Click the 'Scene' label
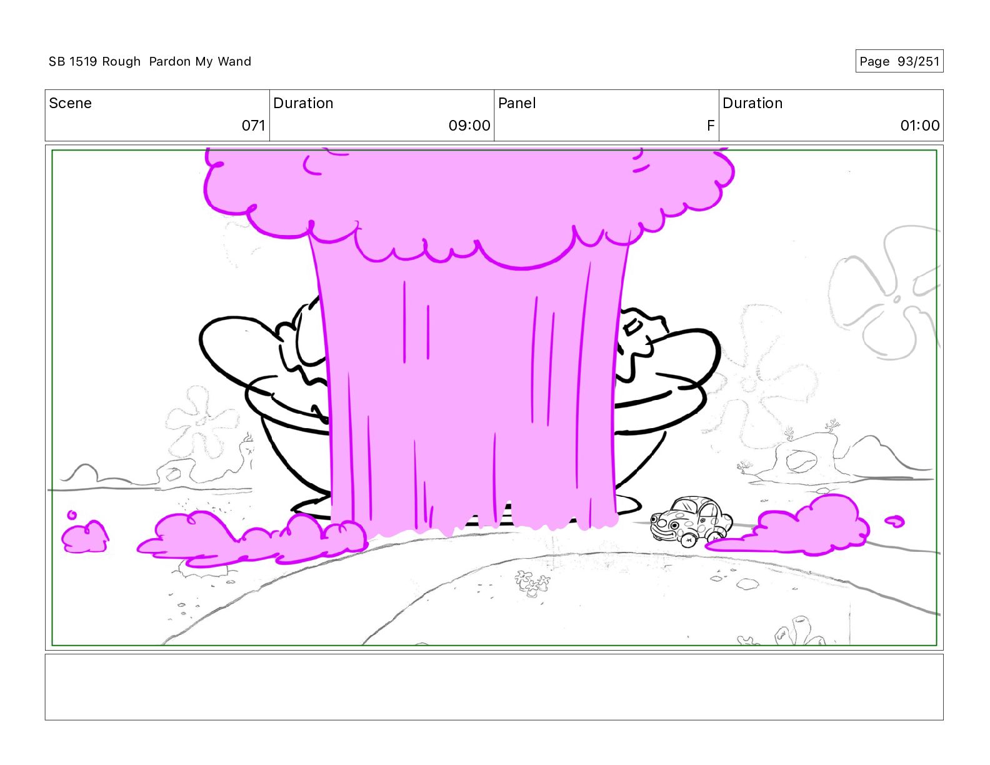Image resolution: width=990 pixels, height=765 pixels. click(x=70, y=103)
